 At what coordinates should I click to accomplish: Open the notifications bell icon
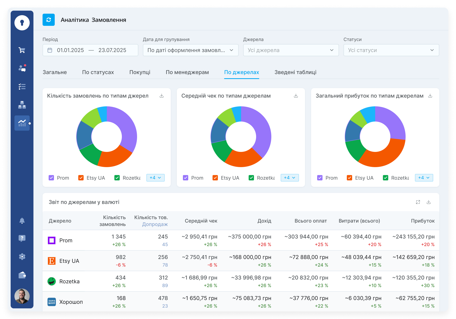pos(22,221)
